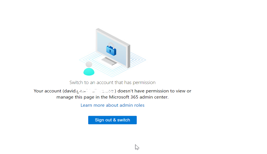This screenshot has height=154, width=267.
Task: Click the teal body of the user figure
Action: pyautogui.click(x=89, y=72)
